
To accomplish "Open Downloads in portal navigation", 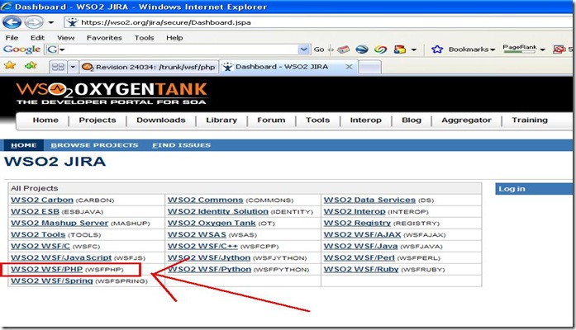I will click(x=161, y=120).
